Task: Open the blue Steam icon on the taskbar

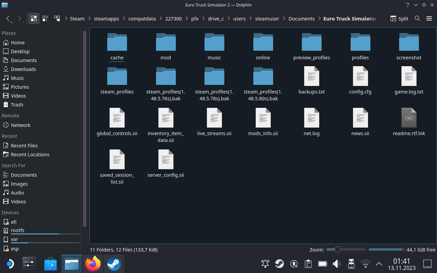Action: (114, 264)
